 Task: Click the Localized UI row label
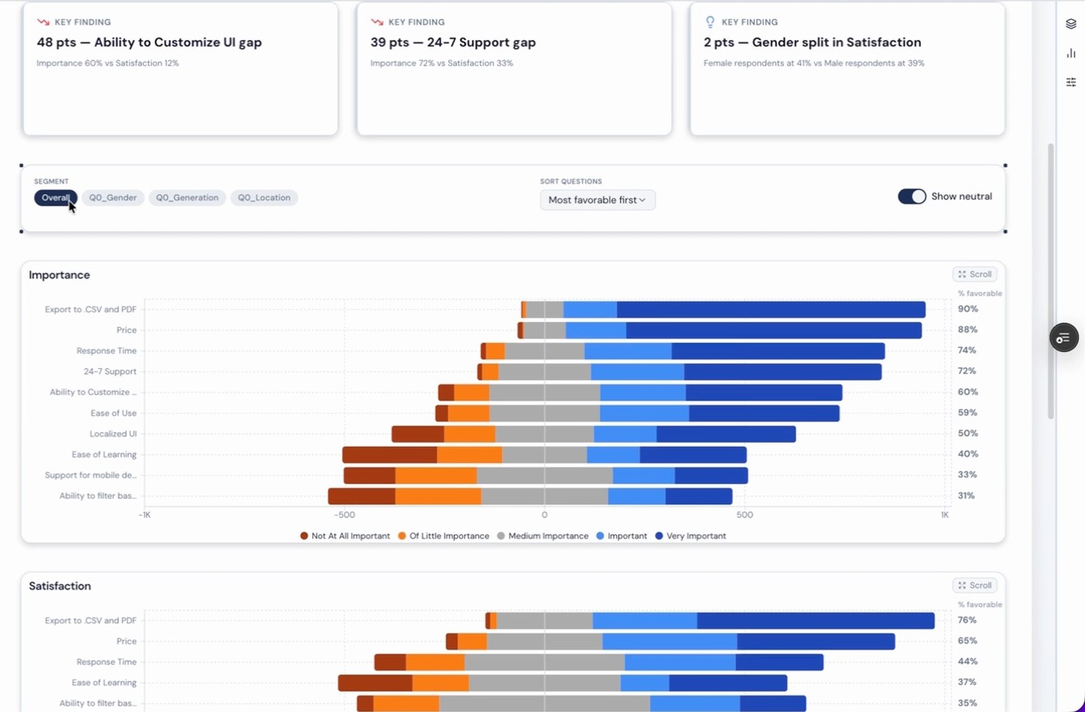(113, 434)
